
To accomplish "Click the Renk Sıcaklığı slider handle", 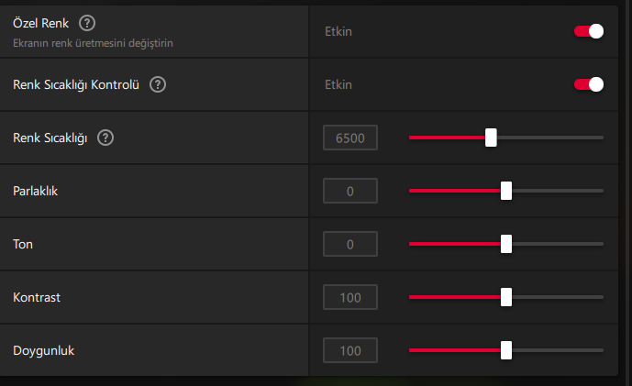I will click(491, 138).
